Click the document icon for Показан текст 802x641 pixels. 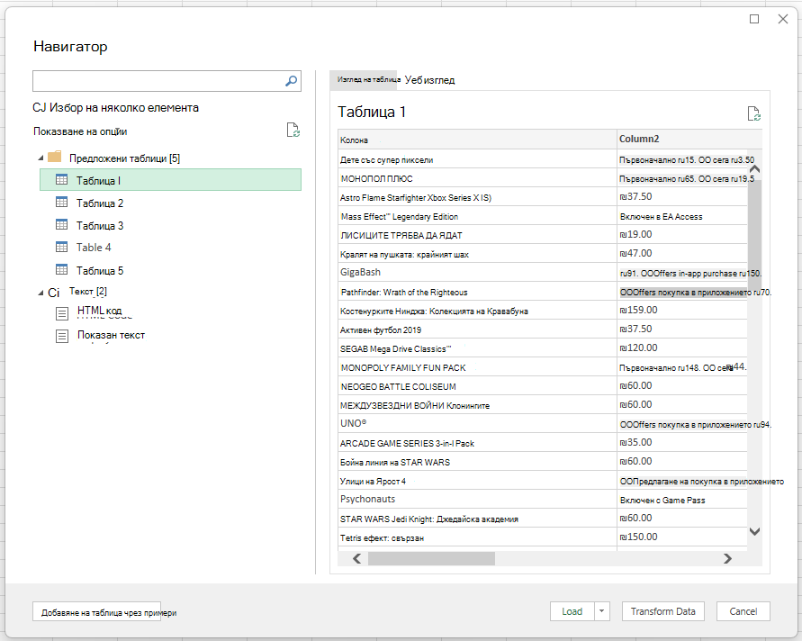pos(62,336)
